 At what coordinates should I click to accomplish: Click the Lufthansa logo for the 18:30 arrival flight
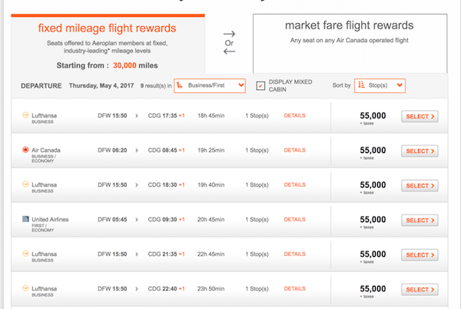[x=25, y=184]
